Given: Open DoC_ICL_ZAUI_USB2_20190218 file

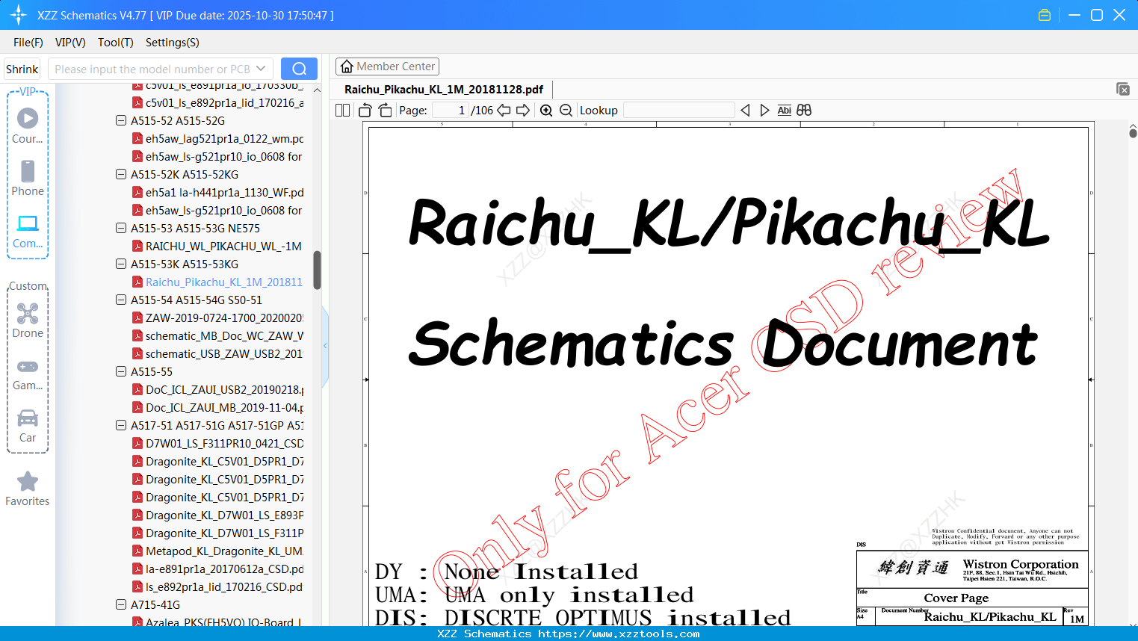Looking at the screenshot, I should (218, 389).
